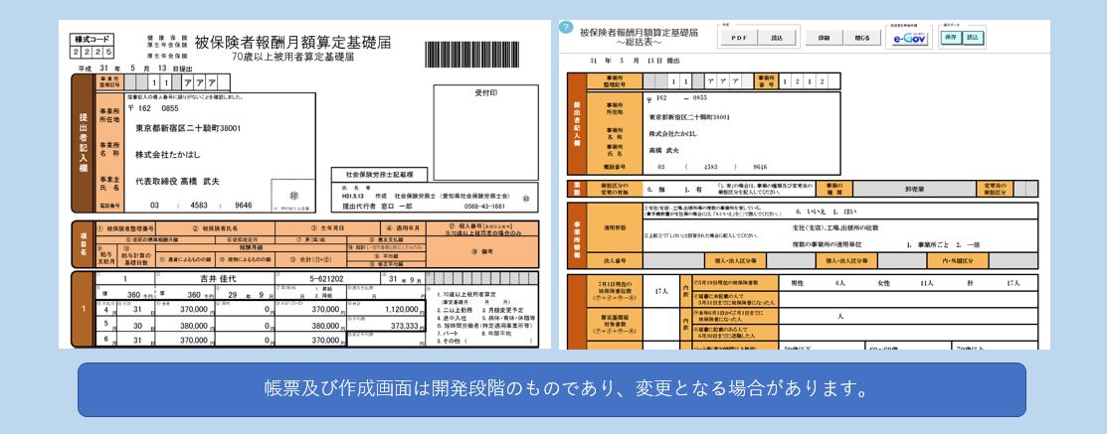Screen dimensions: 1107x434
Task: Click the 個人番号 gray digit boxes
Action: click(x=482, y=278)
